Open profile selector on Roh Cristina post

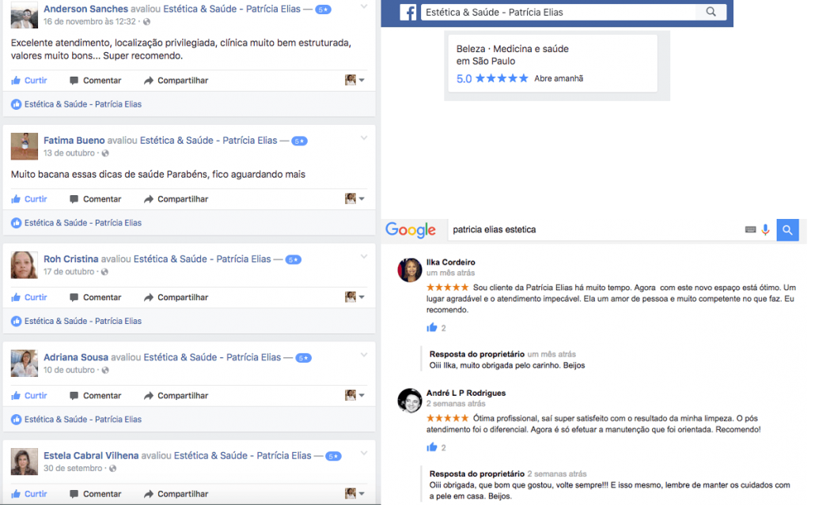pos(354,297)
